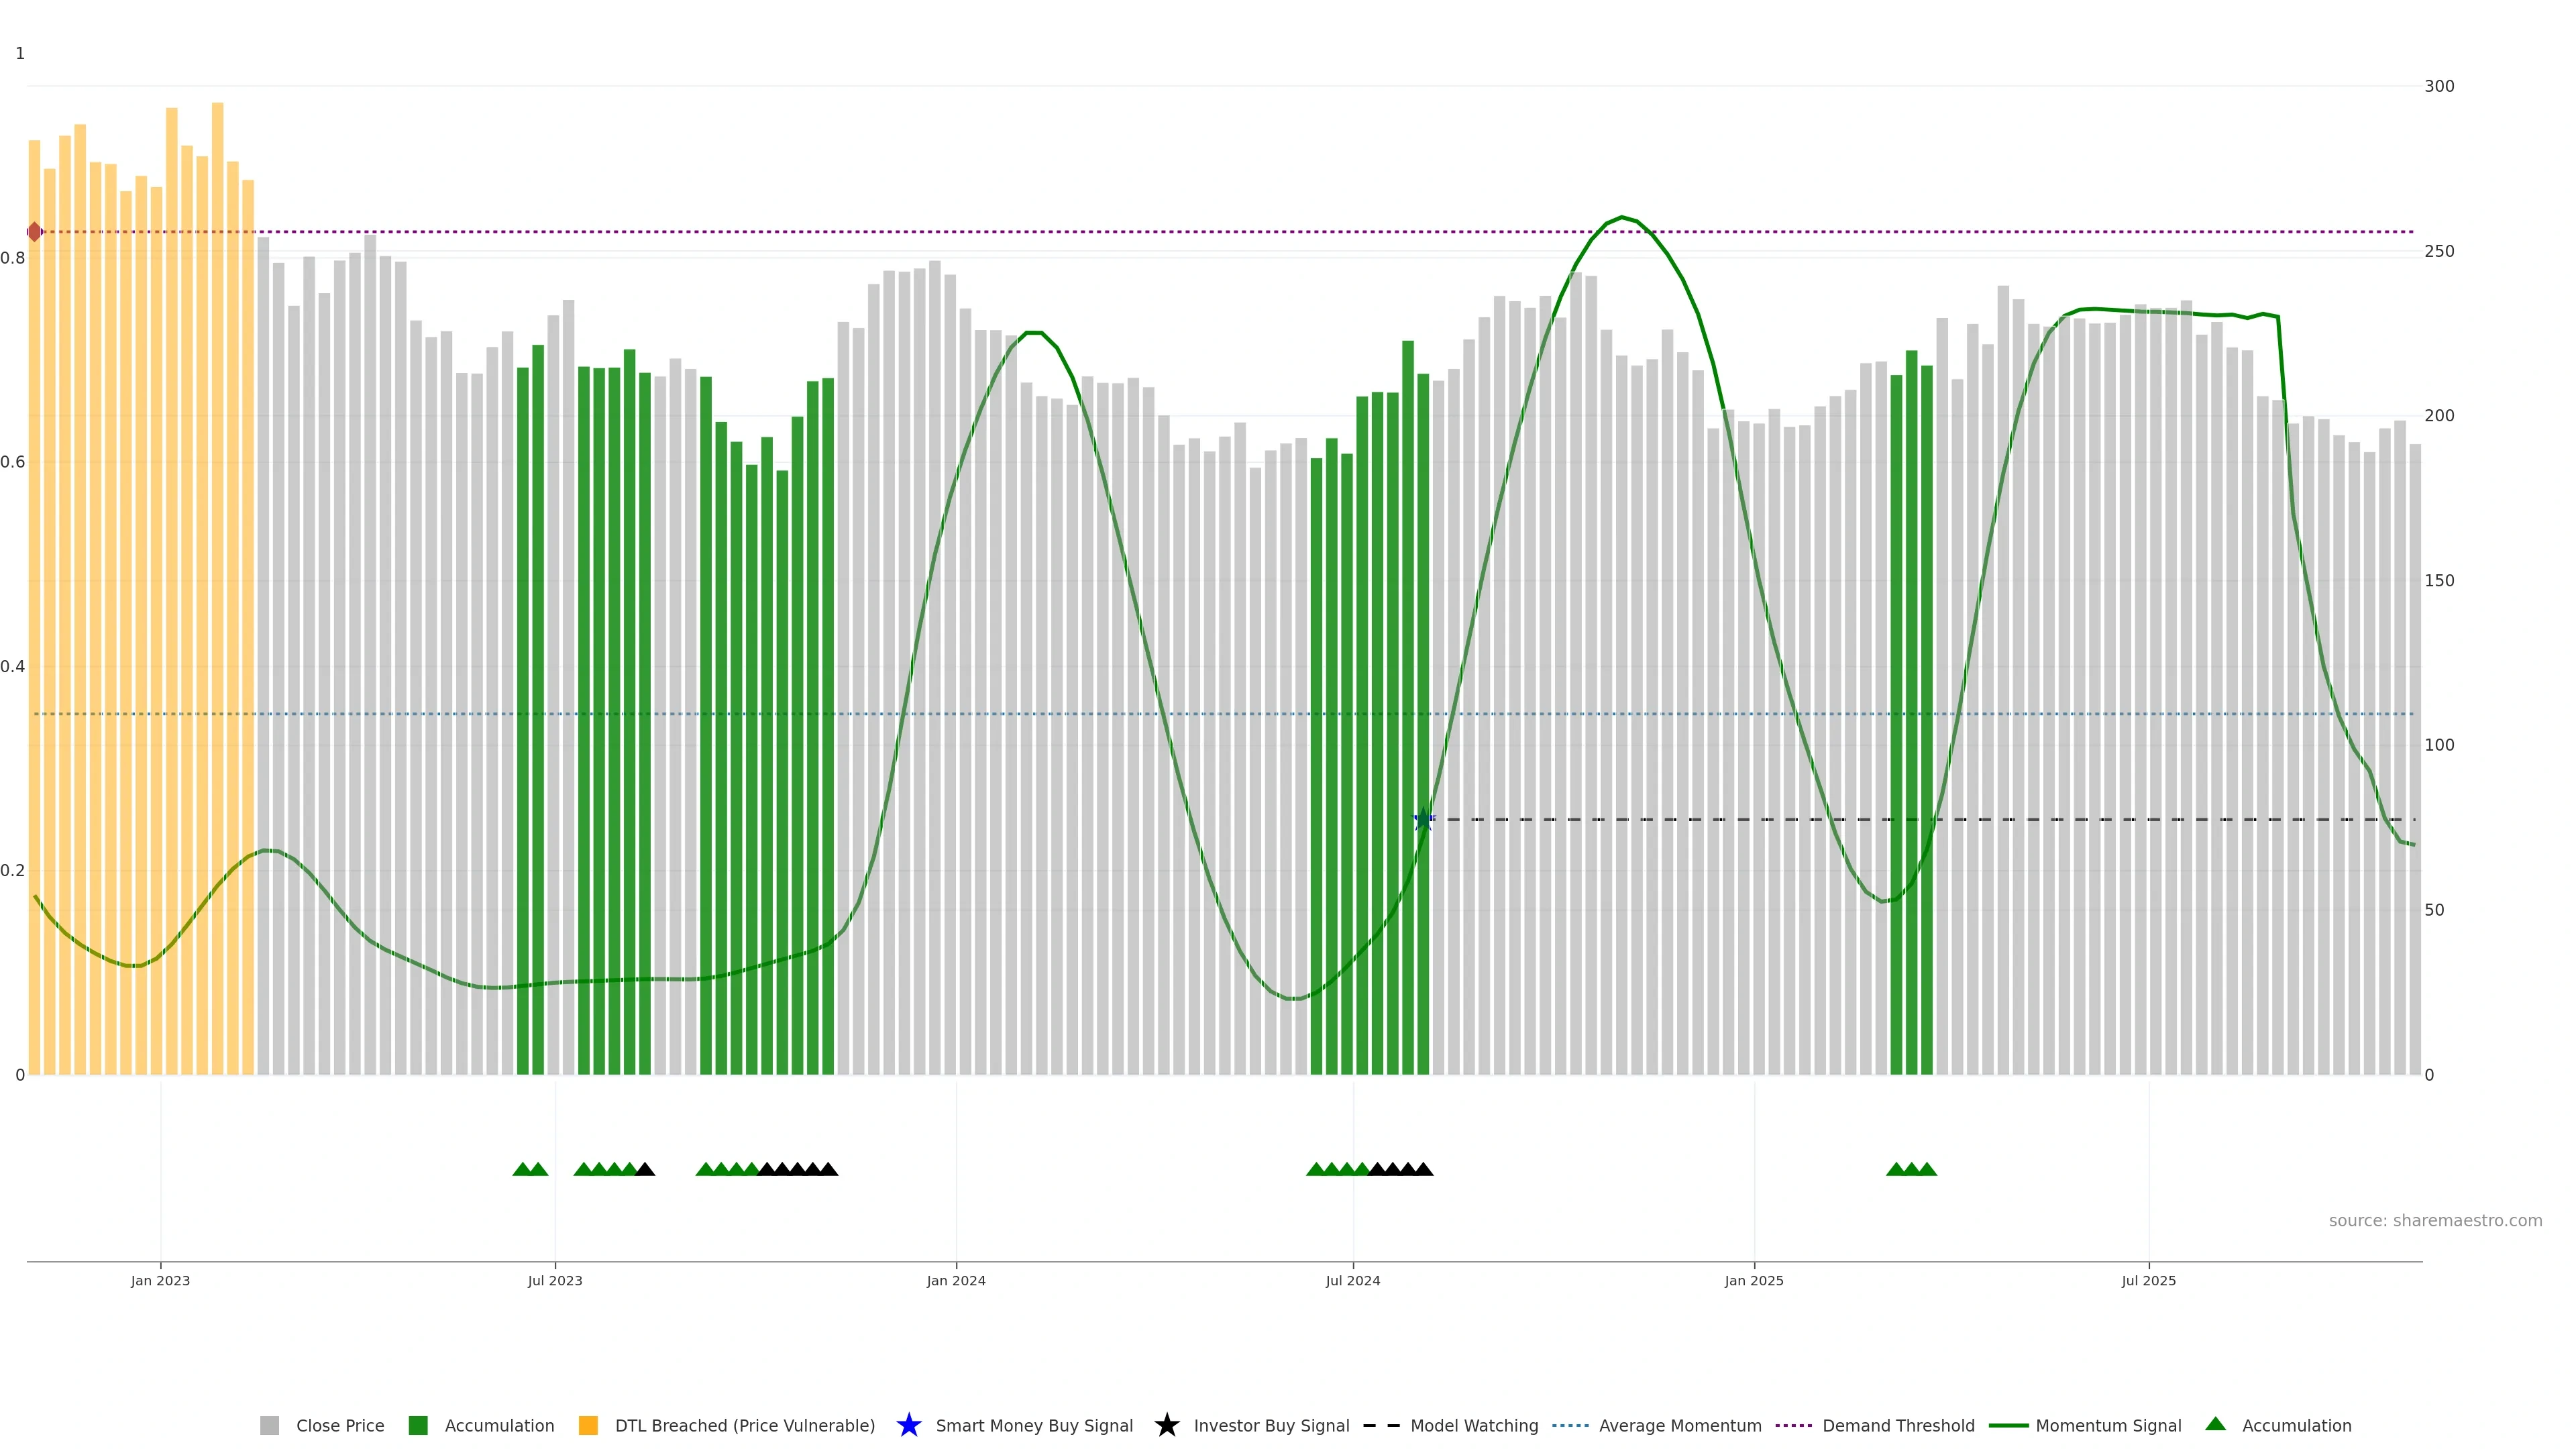Click accumulation triangles near early 2025
The image size is (2576, 1449).
[1911, 1169]
